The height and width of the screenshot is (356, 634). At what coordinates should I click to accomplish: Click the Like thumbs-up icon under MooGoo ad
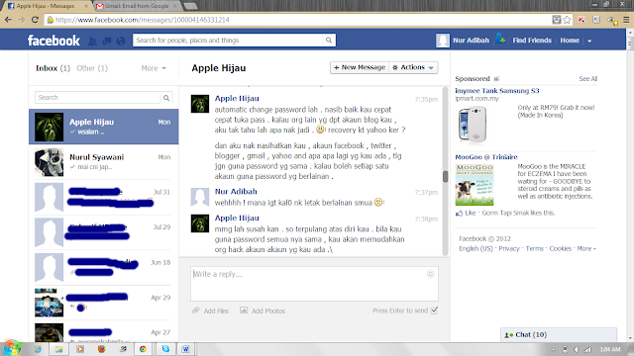click(459, 214)
